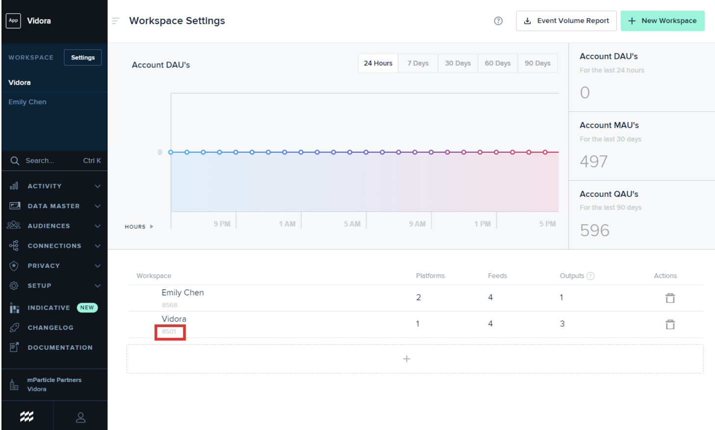Click the workspace ID 8501

[169, 332]
